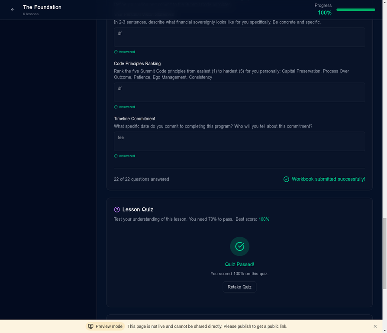This screenshot has height=333, width=387.
Task: Click the 6 lessons label under the title
Action: click(x=30, y=14)
